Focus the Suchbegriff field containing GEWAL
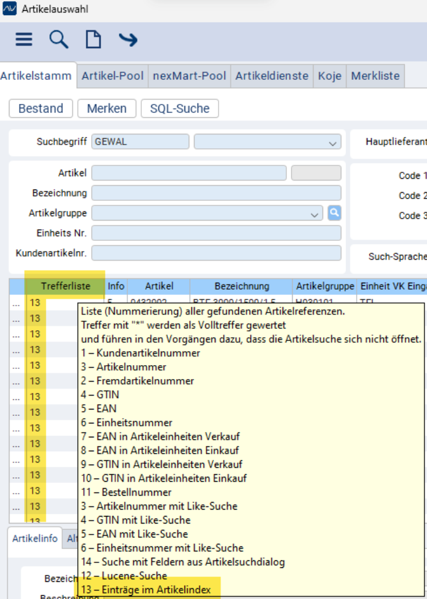427x599 pixels. (x=140, y=142)
